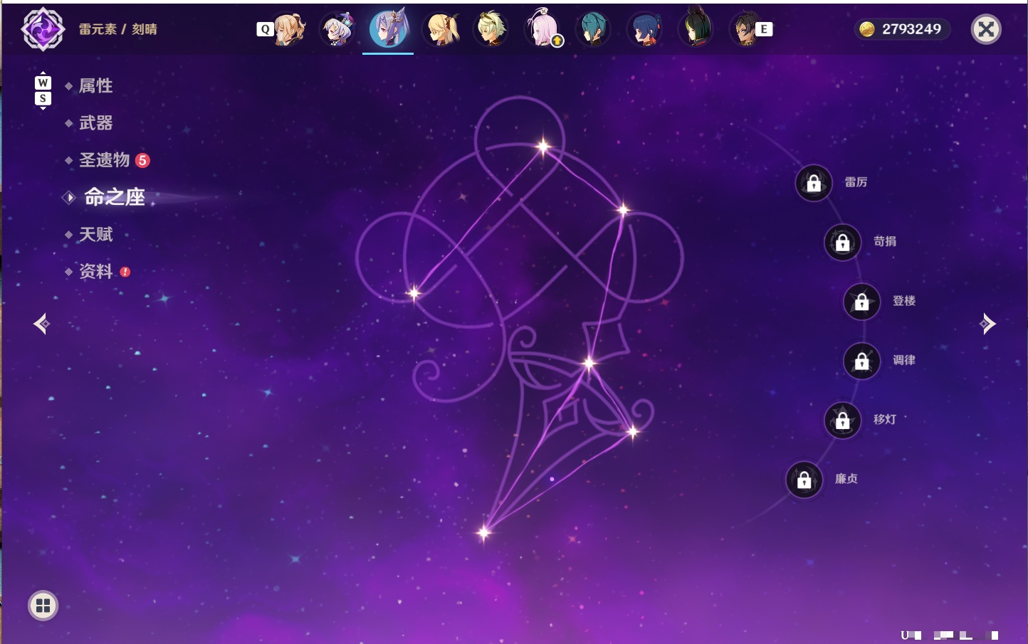
Task: Click the Electro element emblem icon
Action: [x=43, y=29]
